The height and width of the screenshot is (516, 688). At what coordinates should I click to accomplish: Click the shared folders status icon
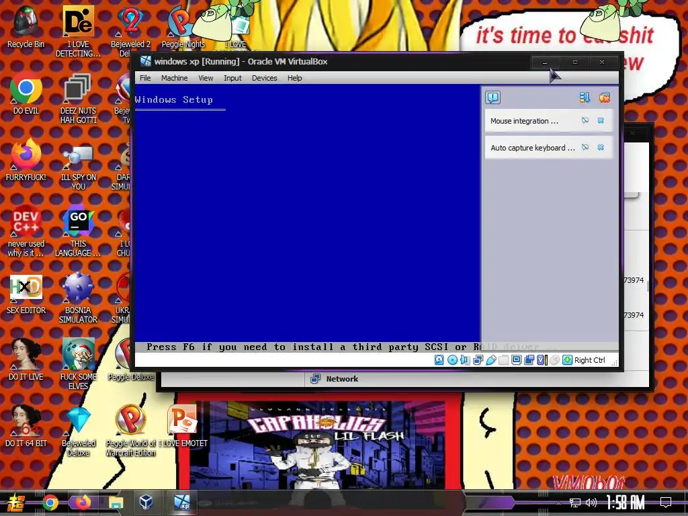503,360
